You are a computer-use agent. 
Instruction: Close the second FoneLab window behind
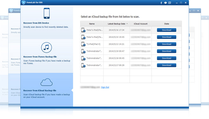(198, 11)
